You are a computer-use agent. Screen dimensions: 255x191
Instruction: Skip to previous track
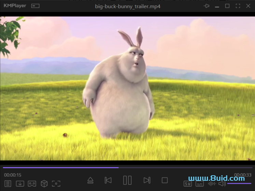tap(108, 180)
